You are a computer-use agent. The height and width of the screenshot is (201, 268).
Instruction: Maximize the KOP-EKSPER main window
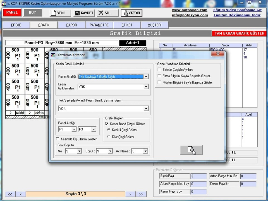click(x=249, y=3)
